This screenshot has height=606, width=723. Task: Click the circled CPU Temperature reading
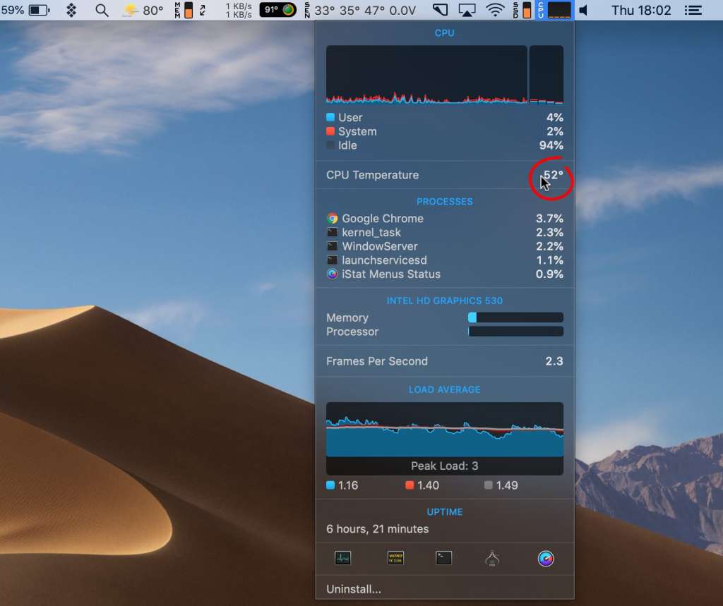click(x=551, y=175)
